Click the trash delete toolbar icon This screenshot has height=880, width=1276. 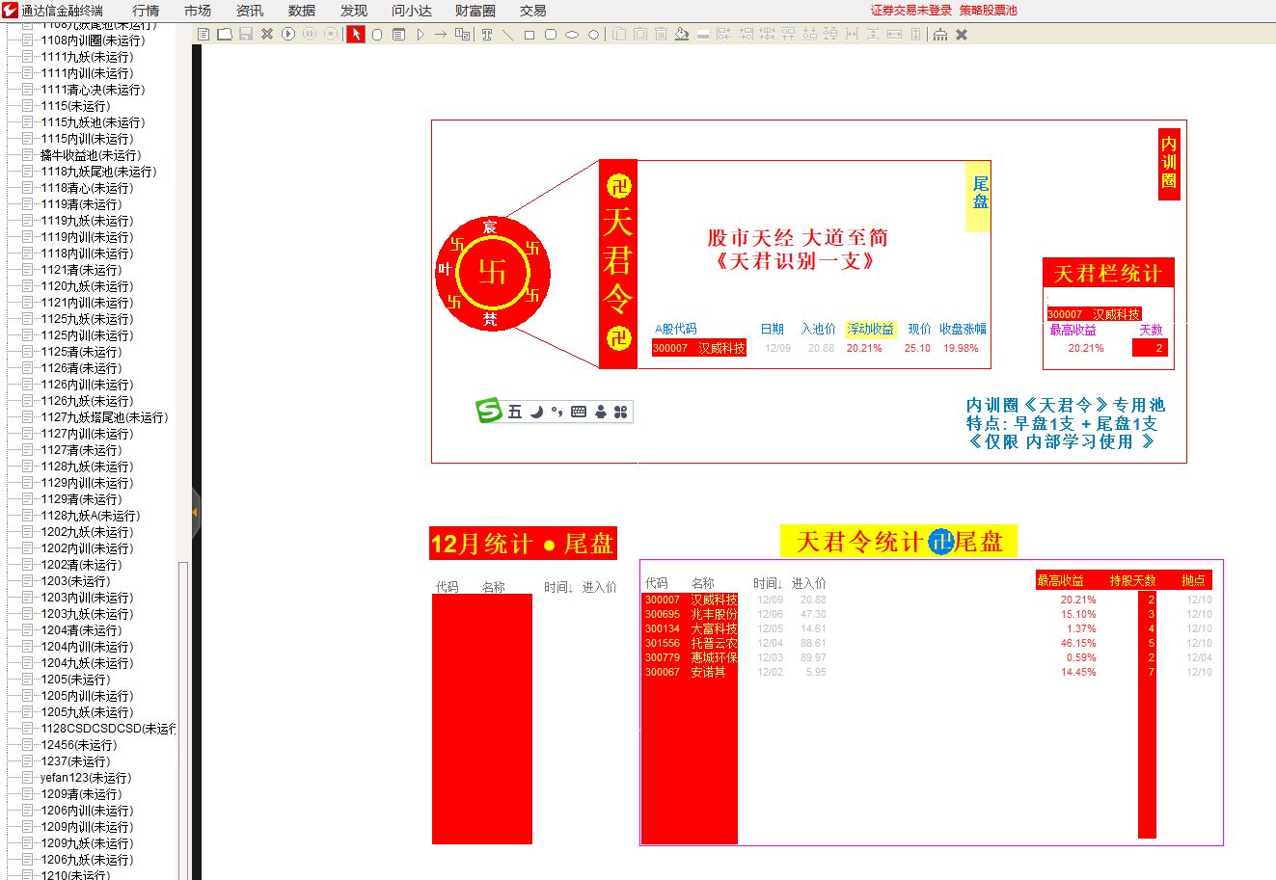click(x=661, y=35)
